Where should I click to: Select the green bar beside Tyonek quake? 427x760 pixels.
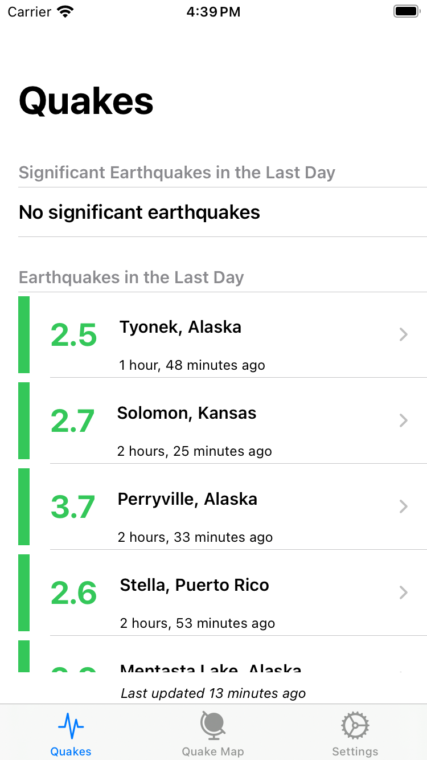[24, 335]
